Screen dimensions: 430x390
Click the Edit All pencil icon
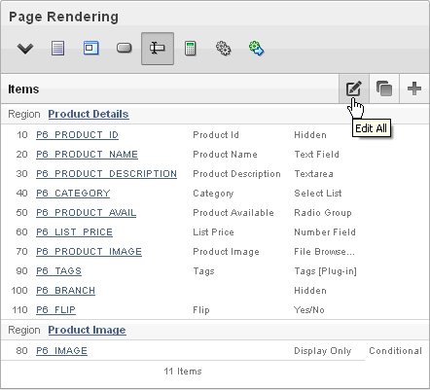point(353,89)
